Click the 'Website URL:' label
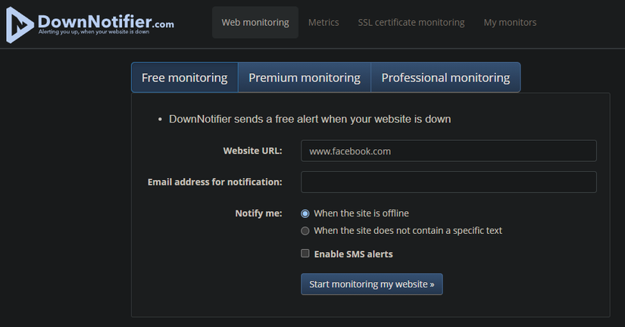Image resolution: width=625 pixels, height=327 pixels. [x=252, y=151]
